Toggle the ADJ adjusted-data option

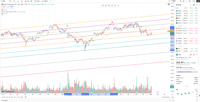[x=173, y=97]
